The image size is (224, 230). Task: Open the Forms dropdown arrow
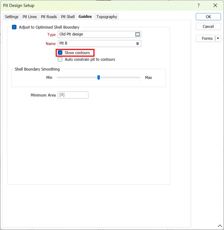tap(218, 38)
